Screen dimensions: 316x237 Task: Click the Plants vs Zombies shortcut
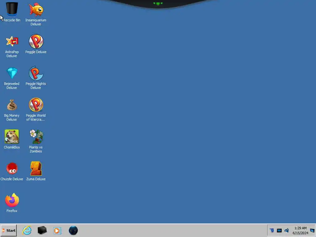36,141
